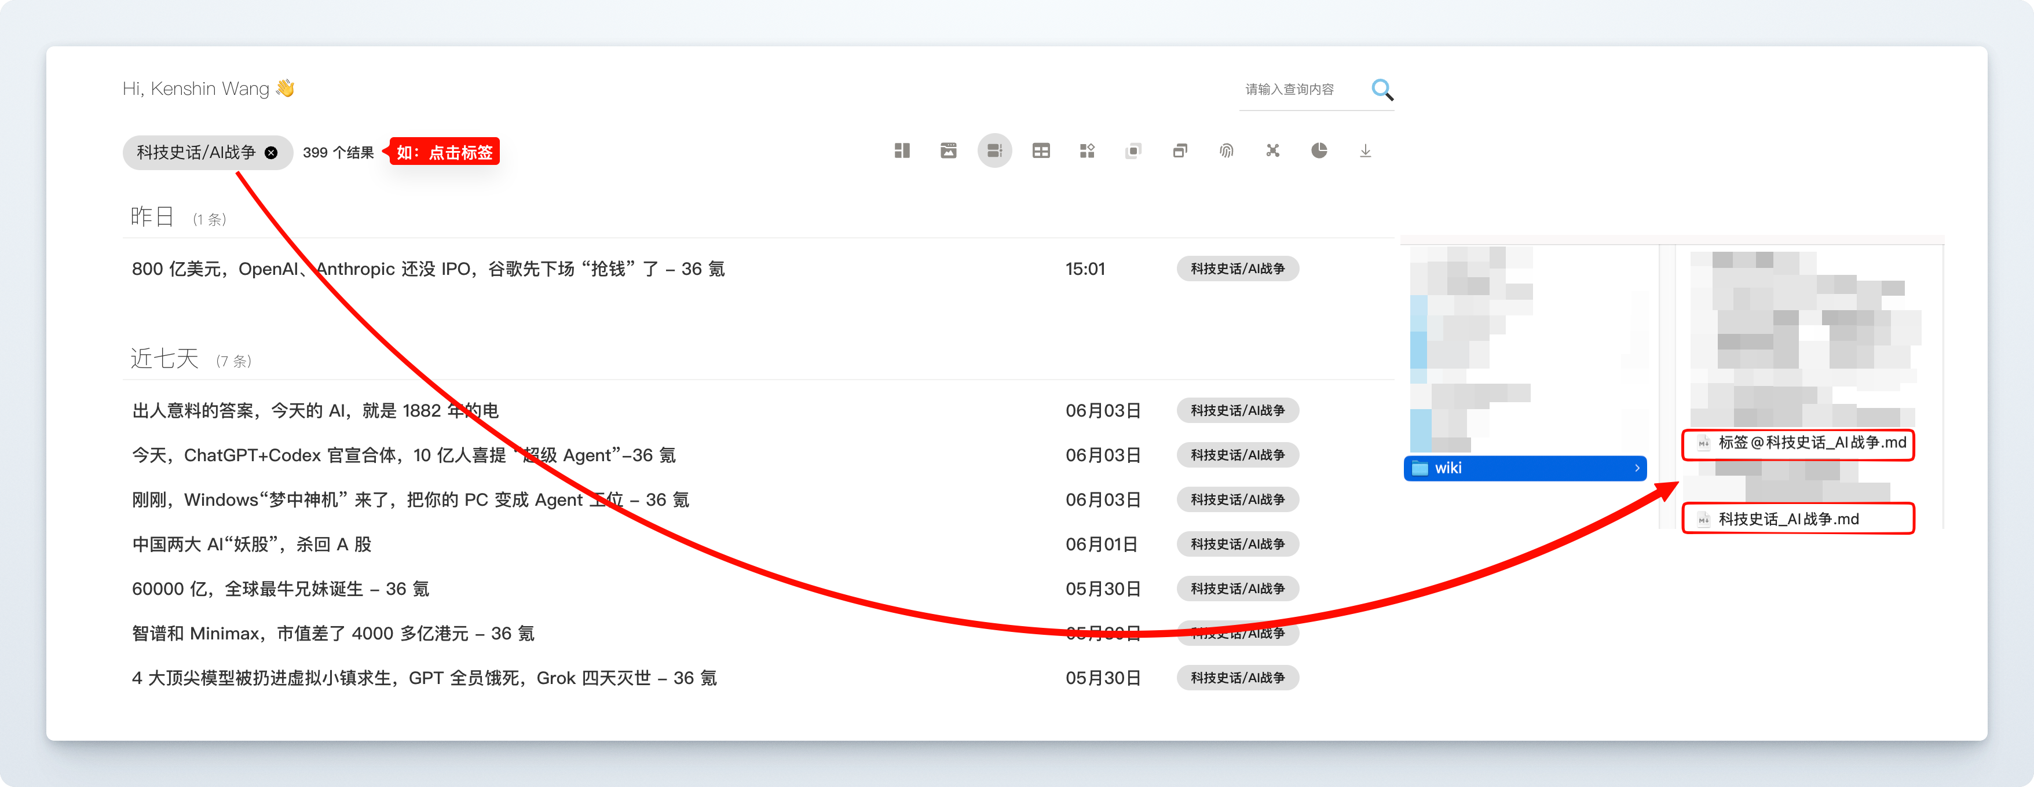The image size is (2034, 787).
Task: Open the image gallery view icon
Action: pyautogui.click(x=948, y=150)
